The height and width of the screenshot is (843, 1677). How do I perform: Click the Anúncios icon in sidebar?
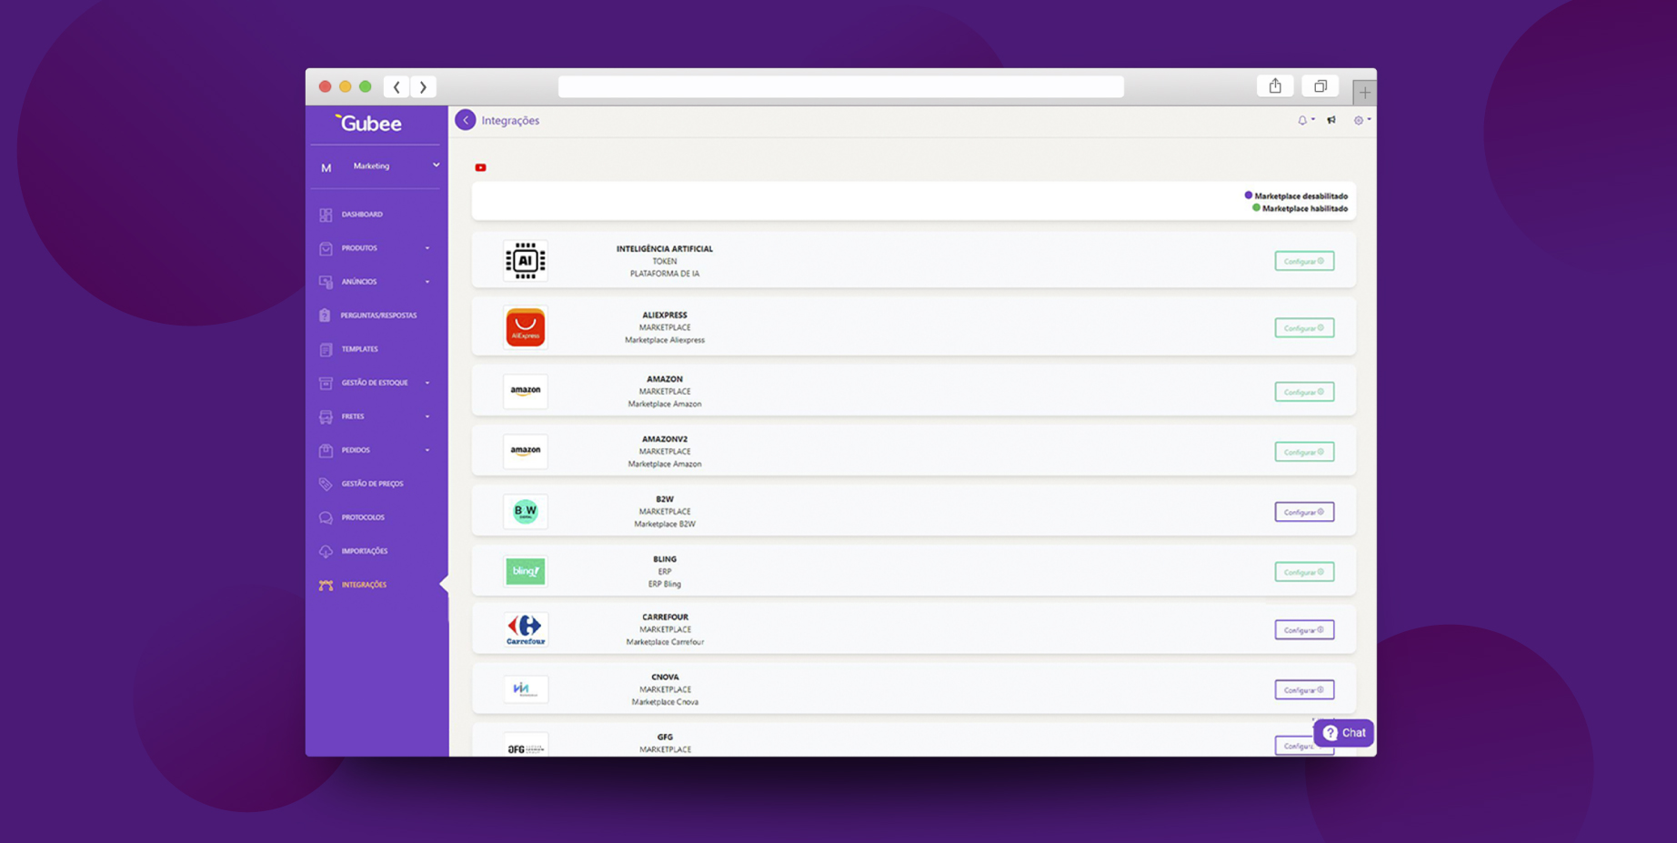[326, 282]
